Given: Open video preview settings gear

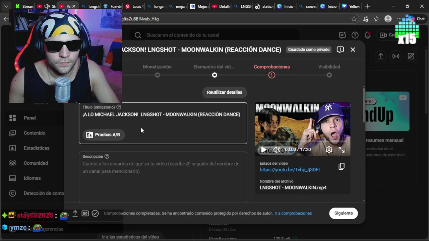Looking at the screenshot, I should click(329, 150).
